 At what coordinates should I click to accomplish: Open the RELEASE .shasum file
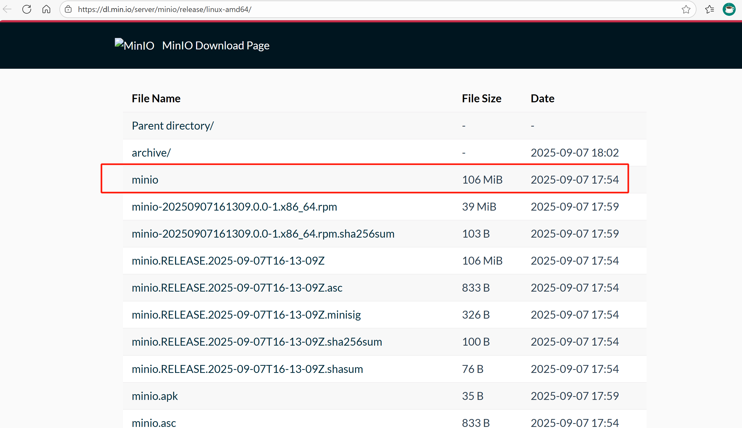(x=247, y=369)
